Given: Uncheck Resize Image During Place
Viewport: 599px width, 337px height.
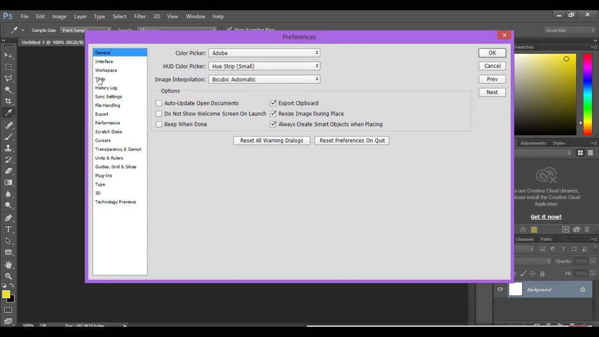Looking at the screenshot, I should click(273, 114).
